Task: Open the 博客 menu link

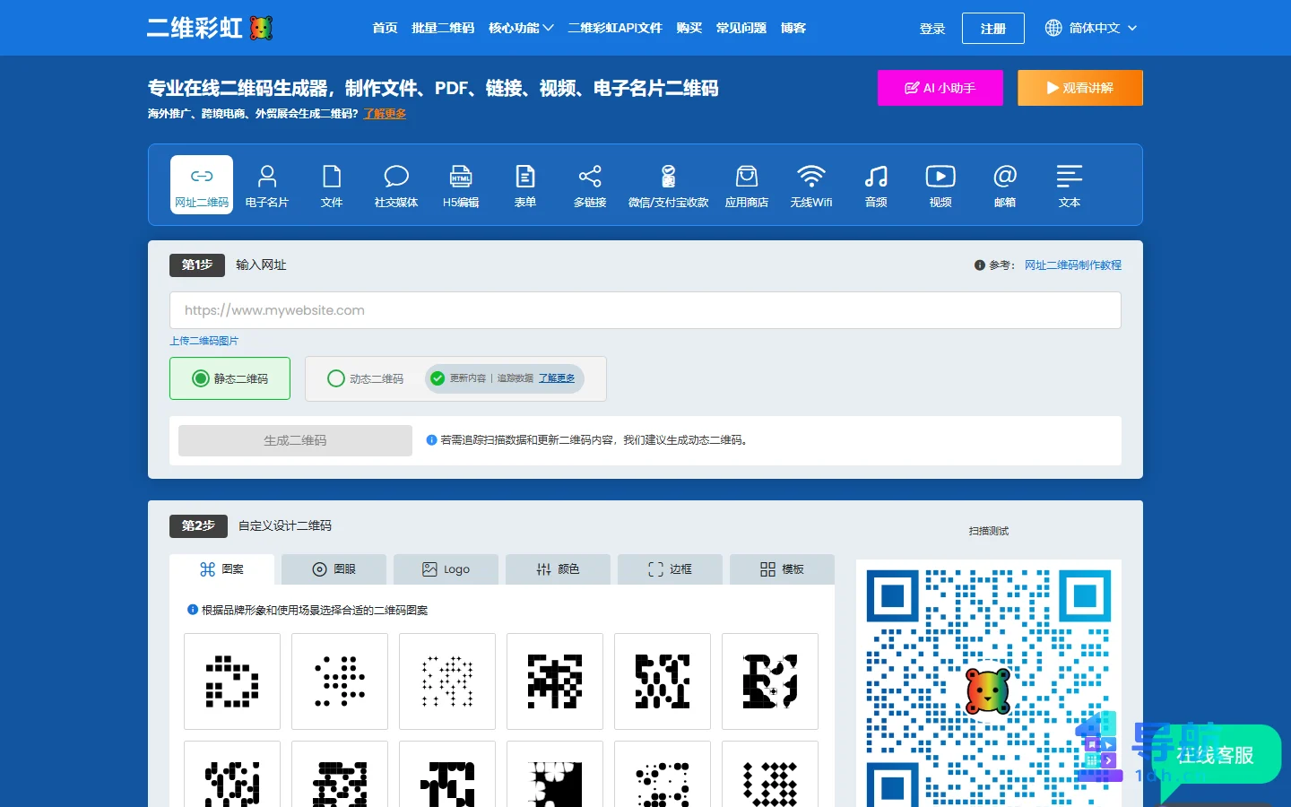Action: 793,28
